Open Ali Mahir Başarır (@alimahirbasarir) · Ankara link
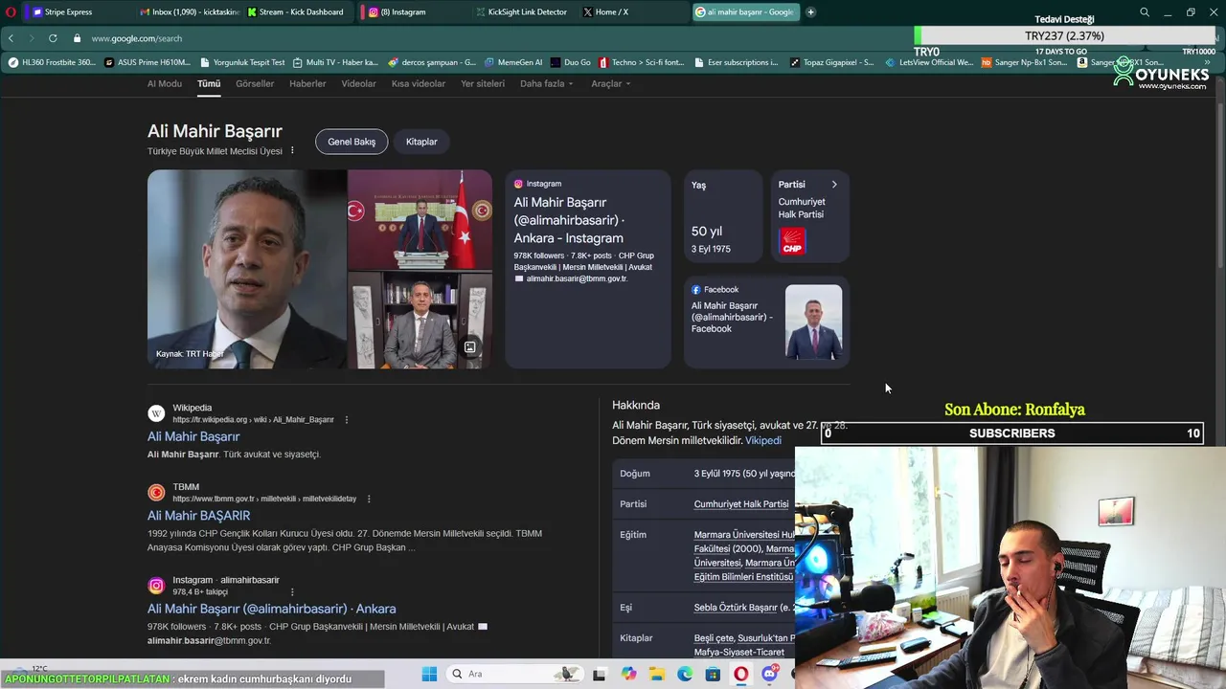 [271, 609]
